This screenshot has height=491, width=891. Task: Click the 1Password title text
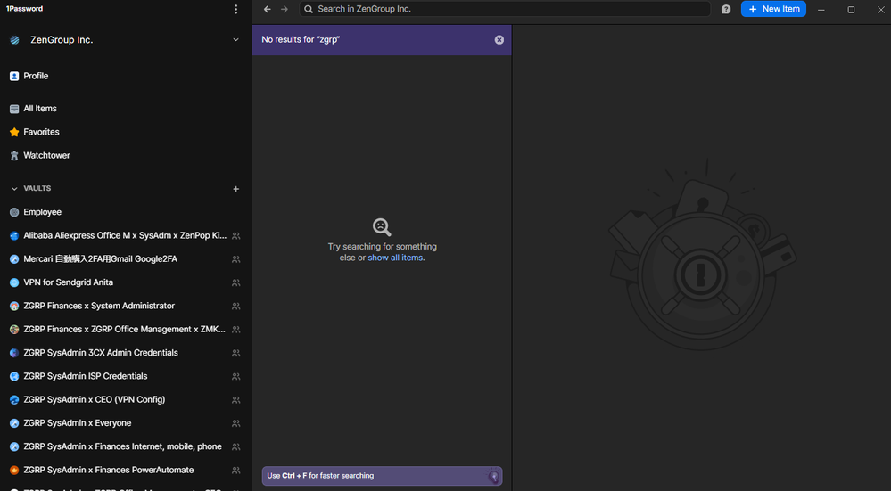(x=24, y=9)
